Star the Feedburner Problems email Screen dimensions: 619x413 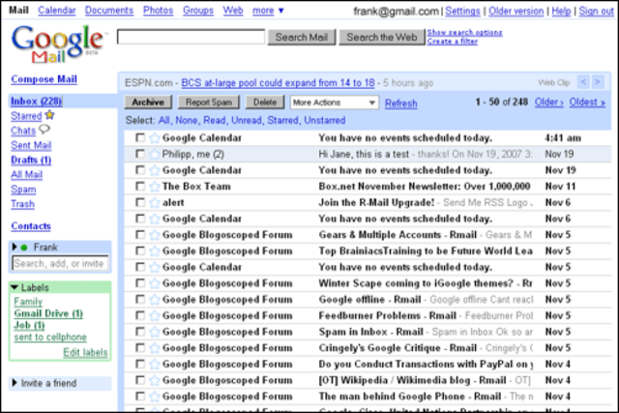click(x=155, y=316)
